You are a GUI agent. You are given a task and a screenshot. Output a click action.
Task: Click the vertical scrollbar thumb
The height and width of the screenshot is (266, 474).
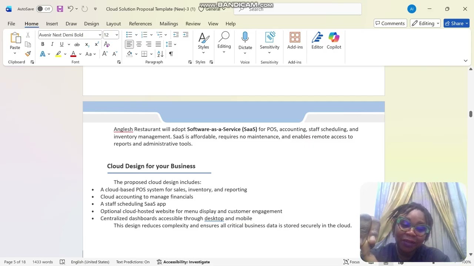(x=471, y=114)
